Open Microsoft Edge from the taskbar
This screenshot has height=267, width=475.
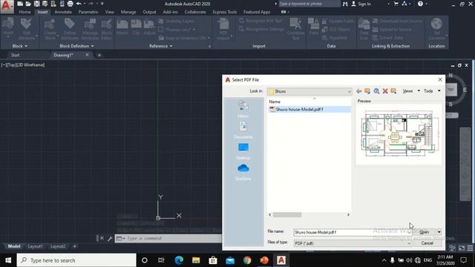tap(179, 260)
